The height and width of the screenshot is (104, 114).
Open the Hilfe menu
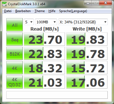click(52, 11)
